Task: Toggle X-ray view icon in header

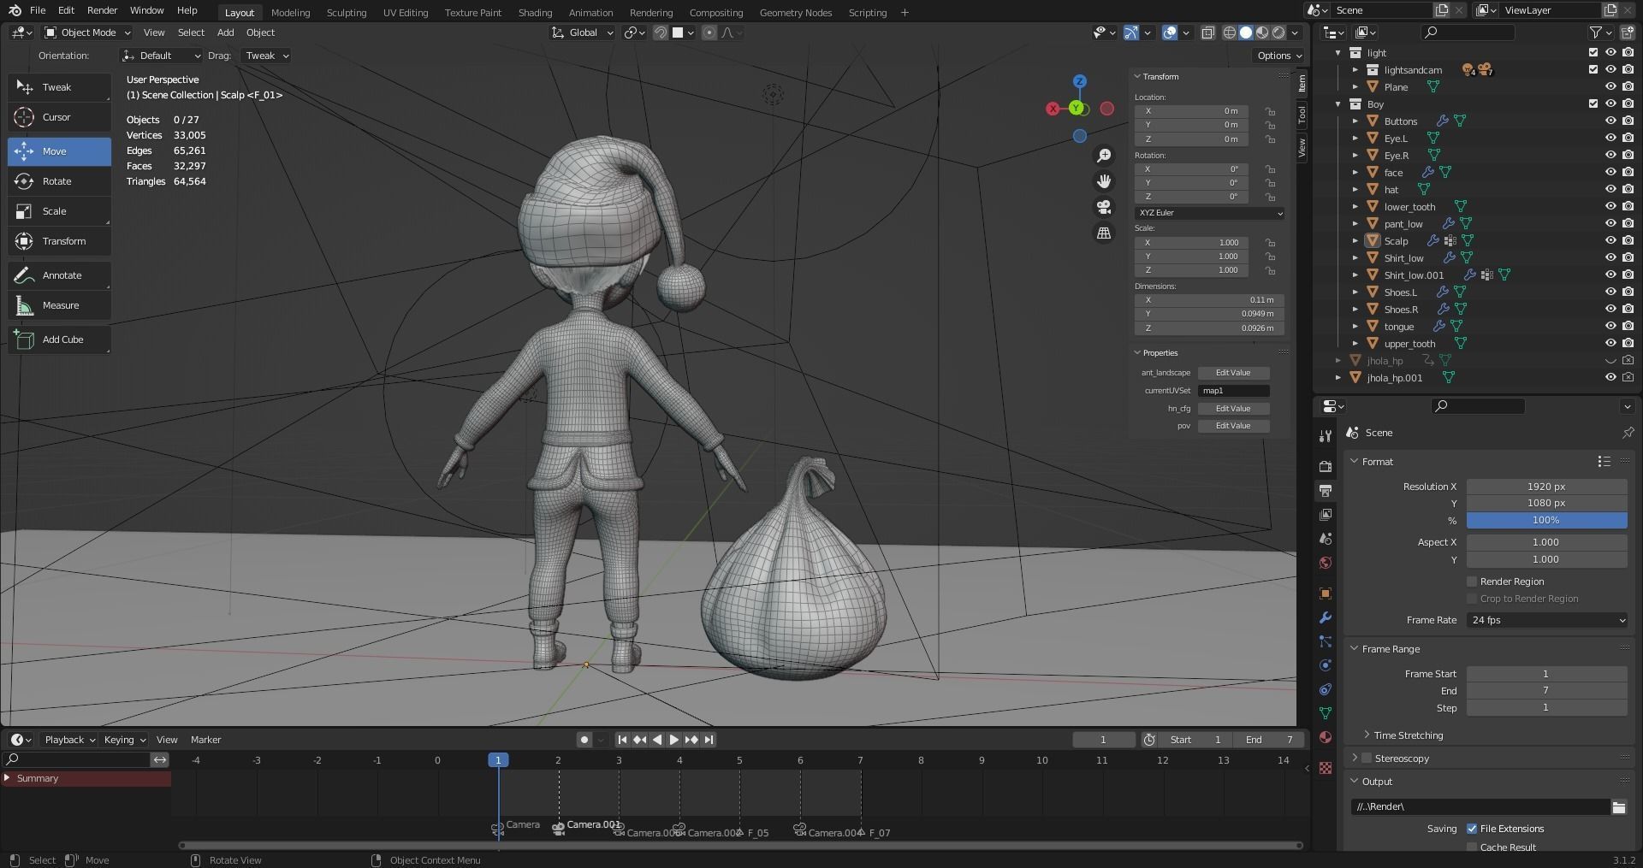Action: tap(1207, 32)
